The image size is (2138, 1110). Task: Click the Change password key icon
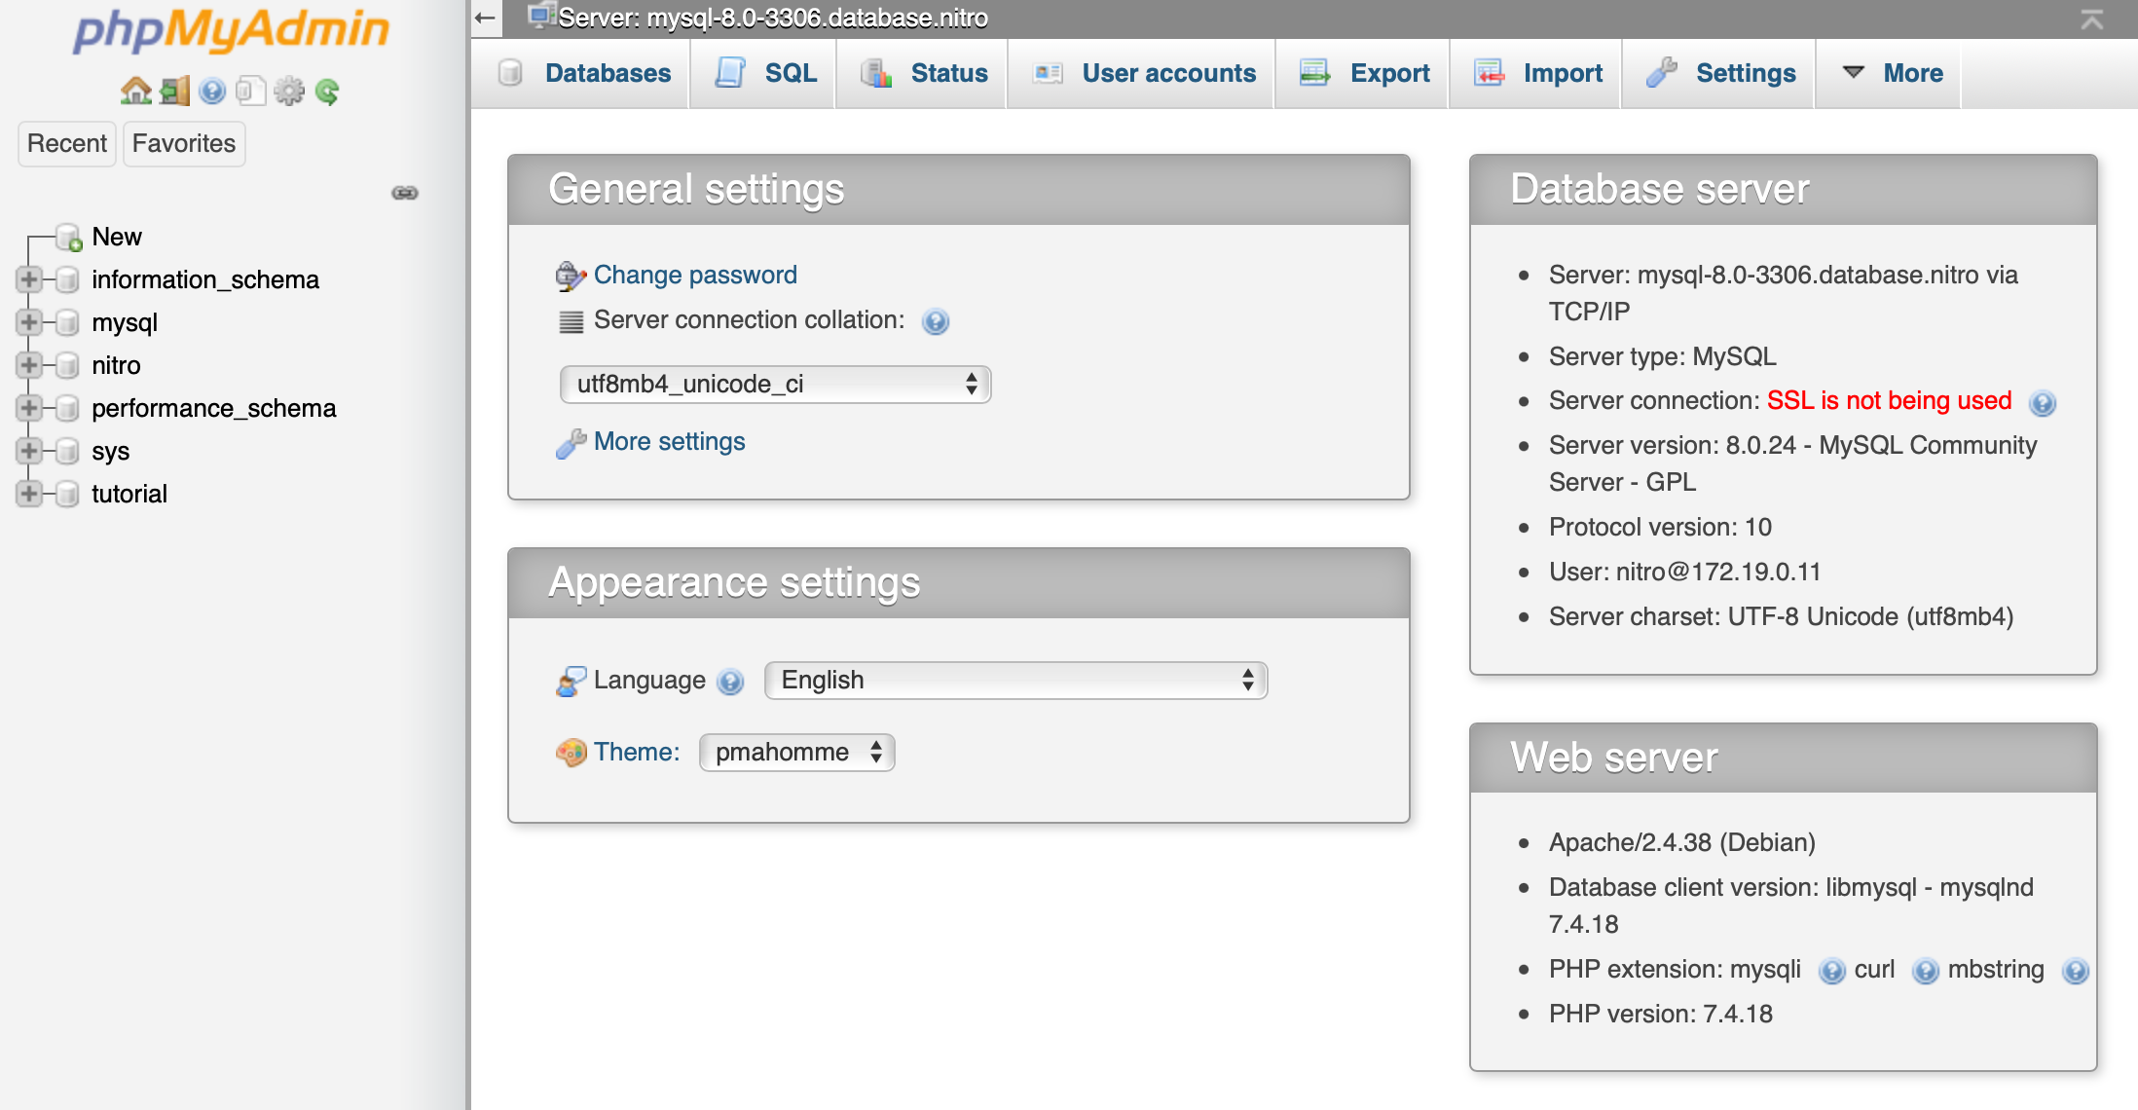click(571, 277)
